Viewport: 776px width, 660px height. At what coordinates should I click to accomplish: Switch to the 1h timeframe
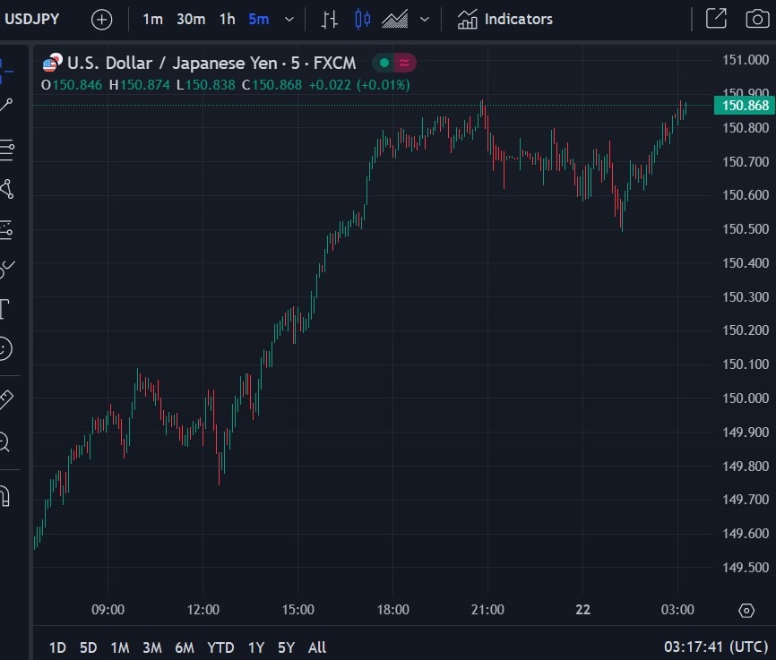click(x=228, y=20)
